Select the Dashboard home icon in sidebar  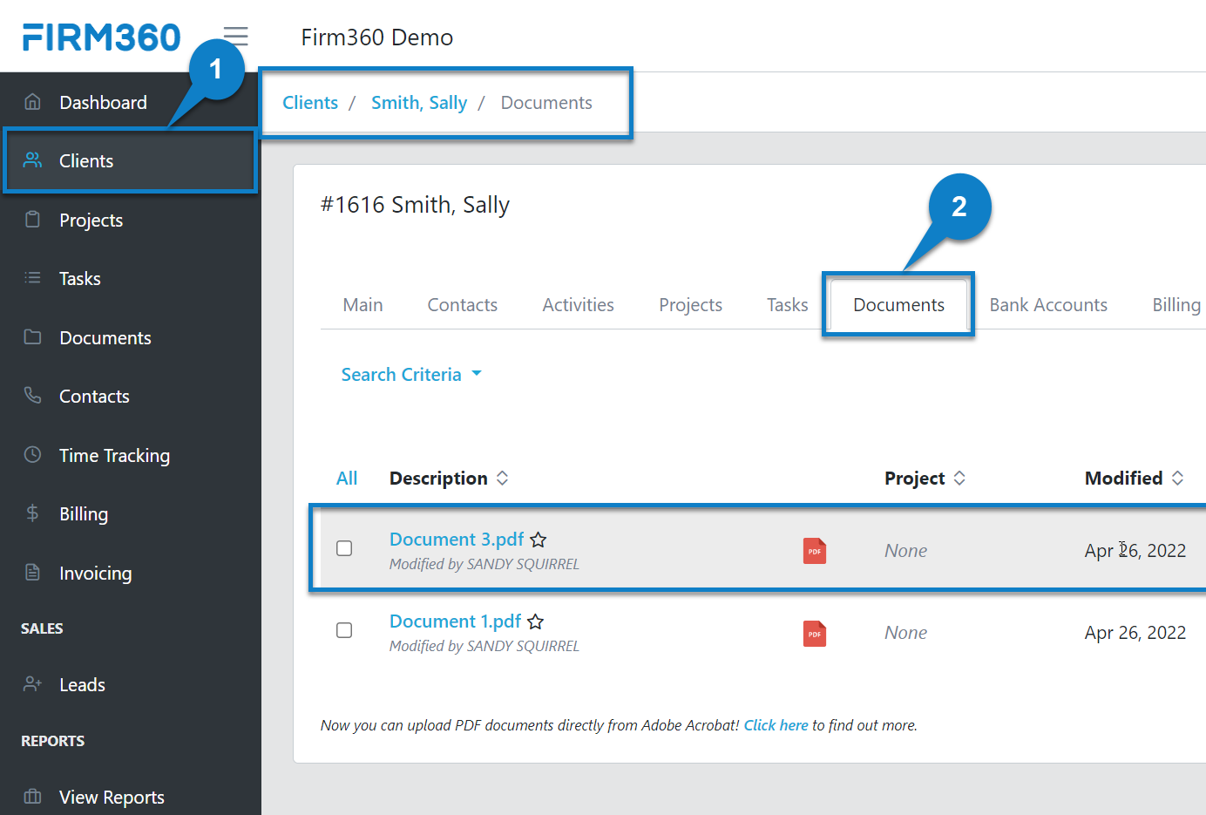click(32, 101)
